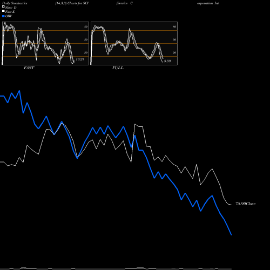Image resolution: width=270 pixels, height=270 pixels.
Task: Click the 'FAST' chart label
Action: [x=29, y=68]
